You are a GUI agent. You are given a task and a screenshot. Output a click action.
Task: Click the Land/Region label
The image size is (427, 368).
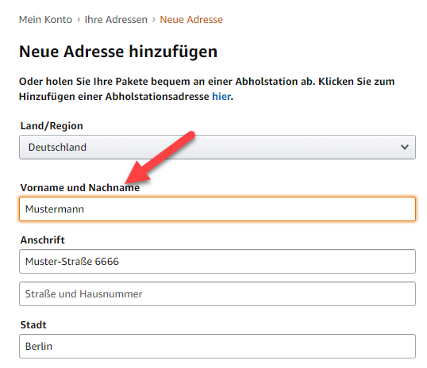click(52, 126)
